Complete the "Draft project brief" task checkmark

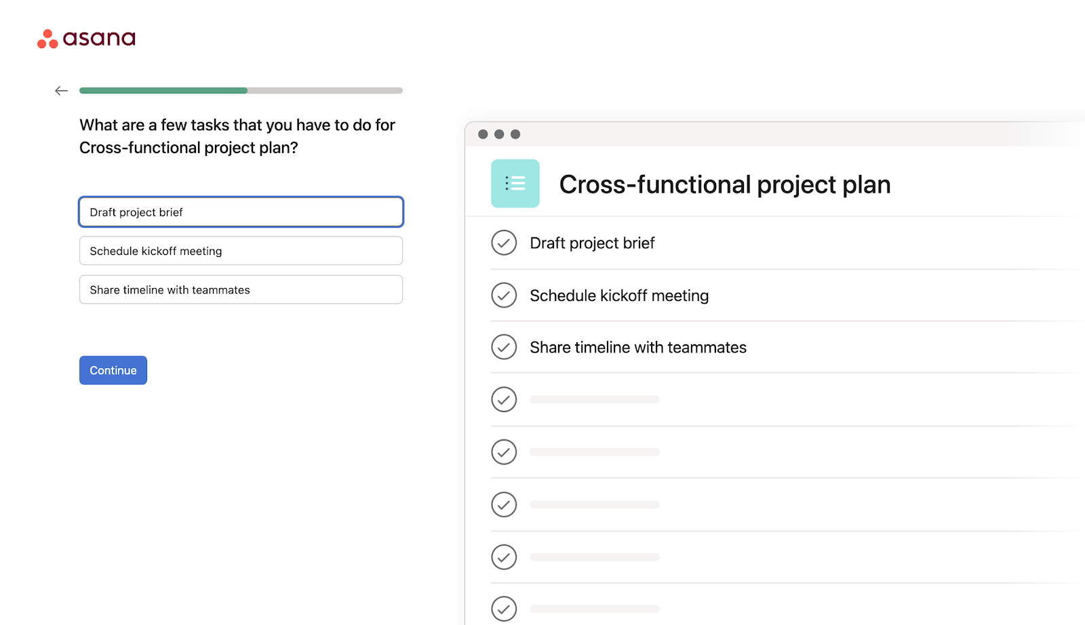tap(504, 243)
